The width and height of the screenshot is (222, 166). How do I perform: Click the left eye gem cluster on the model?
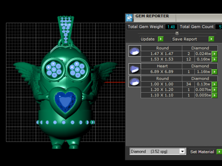click(x=54, y=69)
